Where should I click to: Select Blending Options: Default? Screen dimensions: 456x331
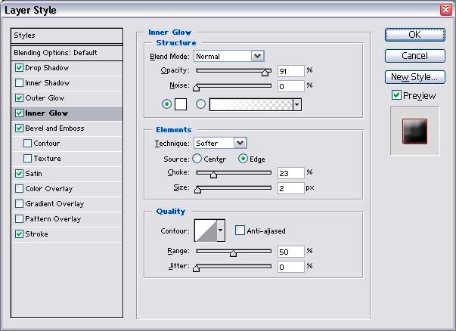point(67,53)
